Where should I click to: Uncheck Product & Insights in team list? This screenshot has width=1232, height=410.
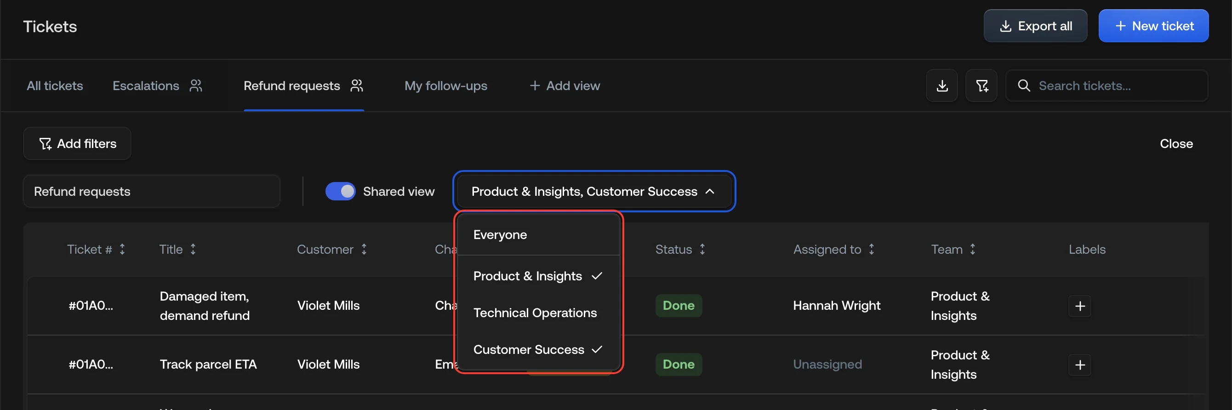(538, 276)
